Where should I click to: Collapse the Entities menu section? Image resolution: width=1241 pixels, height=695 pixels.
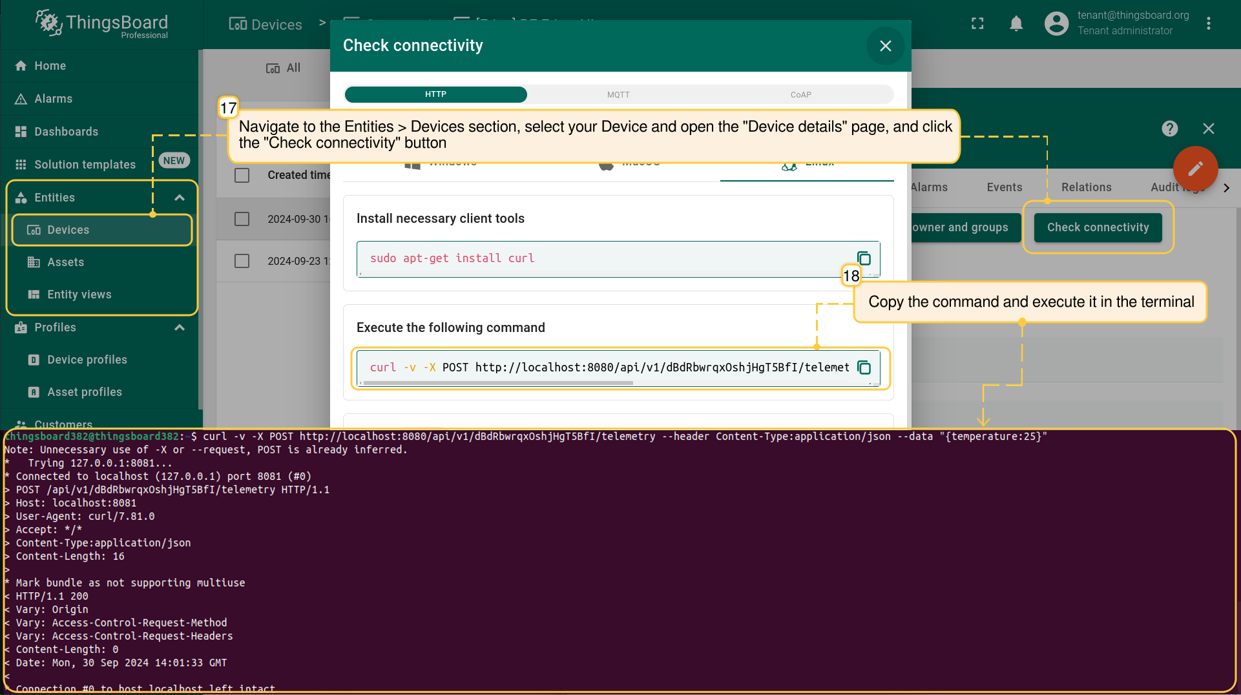click(x=180, y=198)
